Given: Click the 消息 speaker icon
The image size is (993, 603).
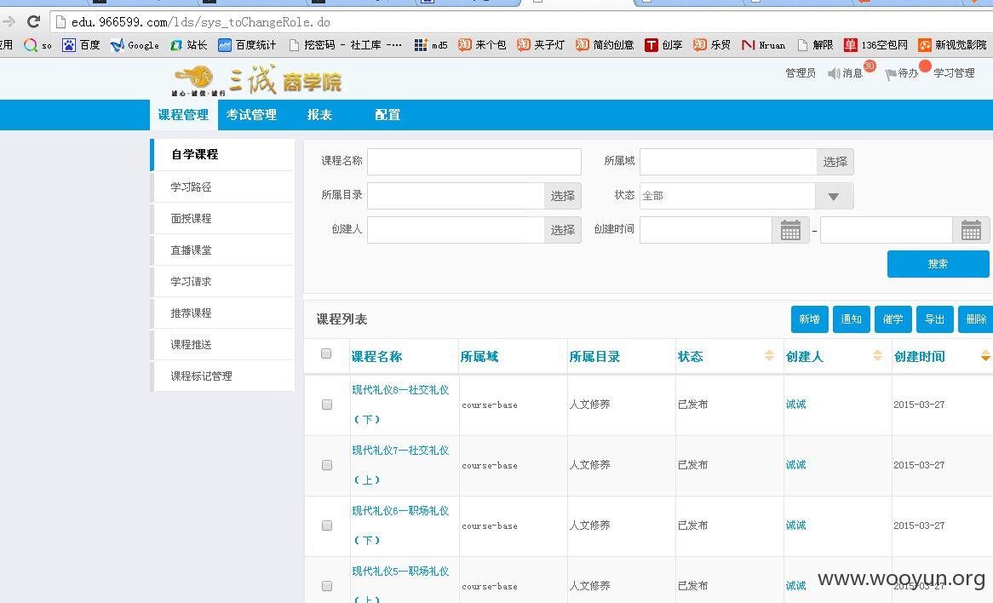Looking at the screenshot, I should coord(834,73).
